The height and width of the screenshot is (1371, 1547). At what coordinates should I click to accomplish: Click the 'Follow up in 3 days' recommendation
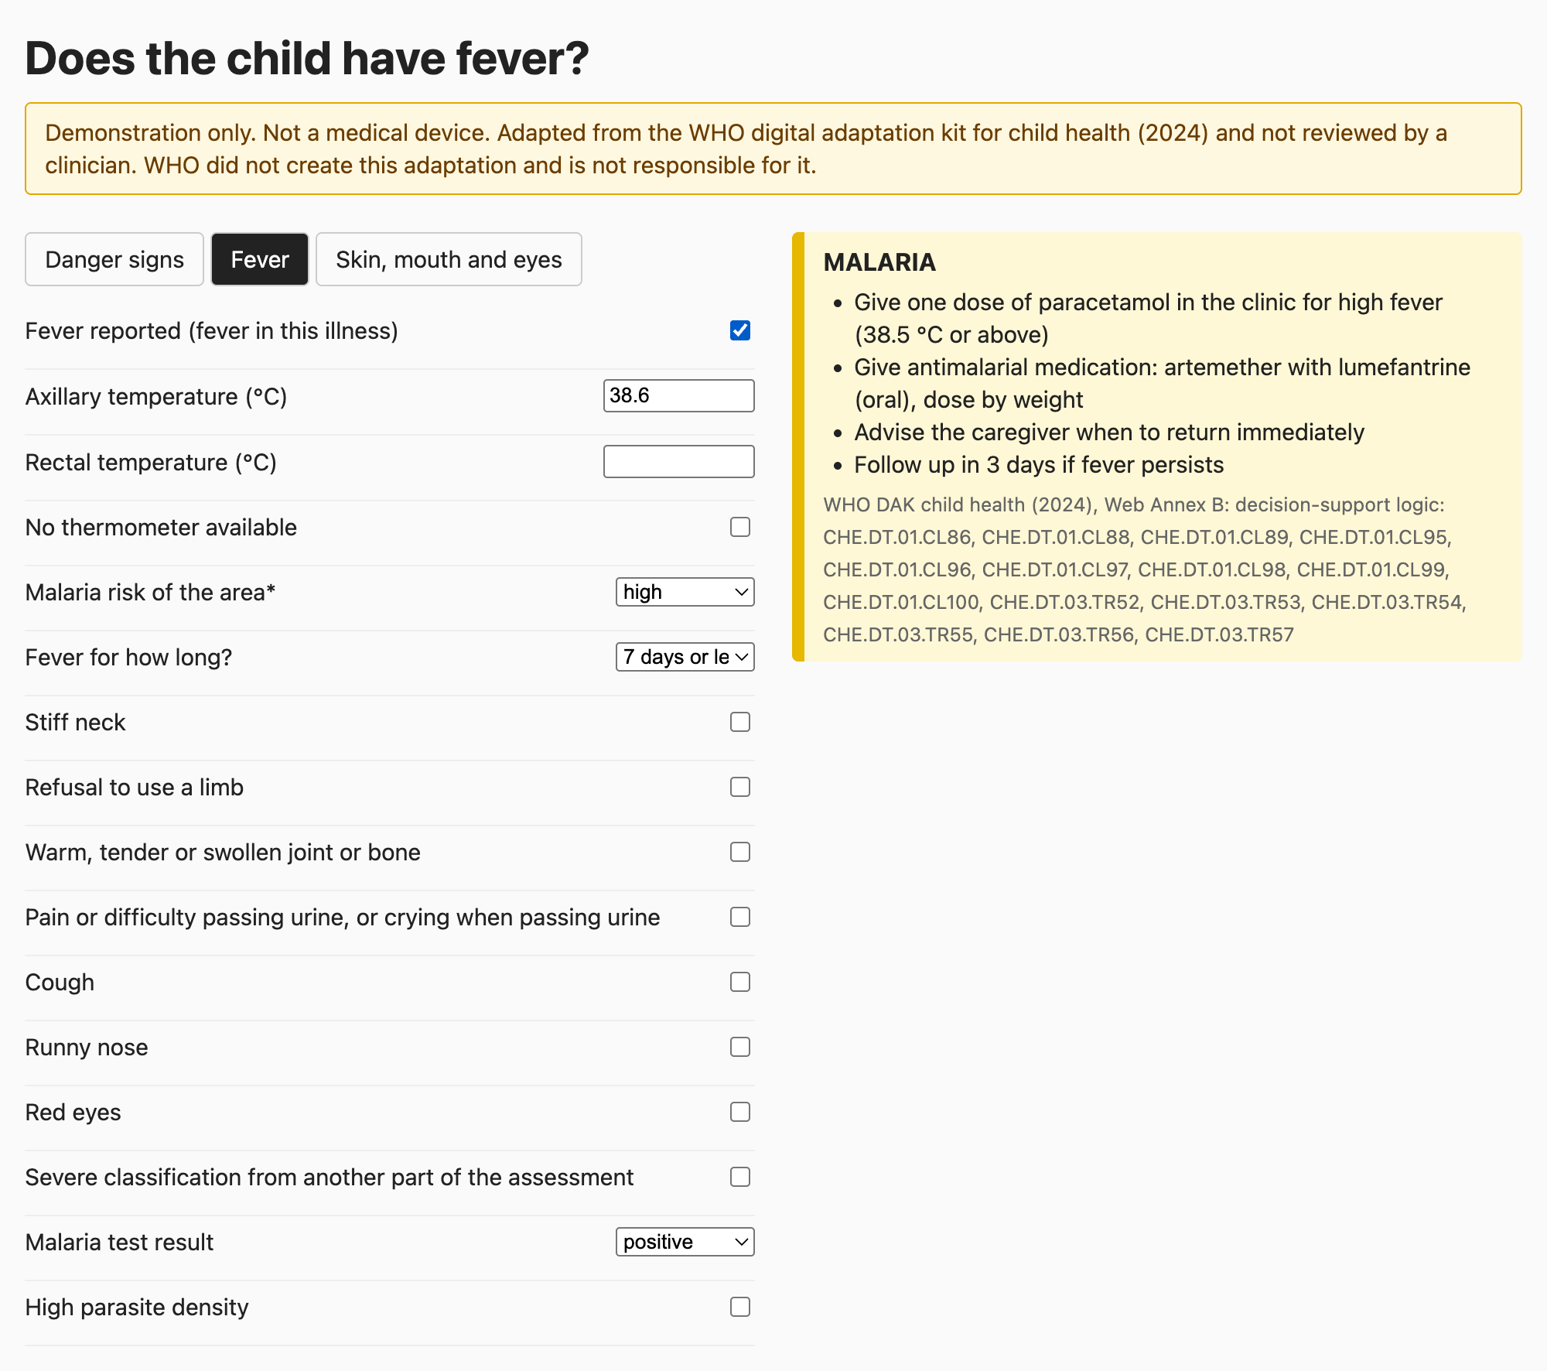(1039, 464)
